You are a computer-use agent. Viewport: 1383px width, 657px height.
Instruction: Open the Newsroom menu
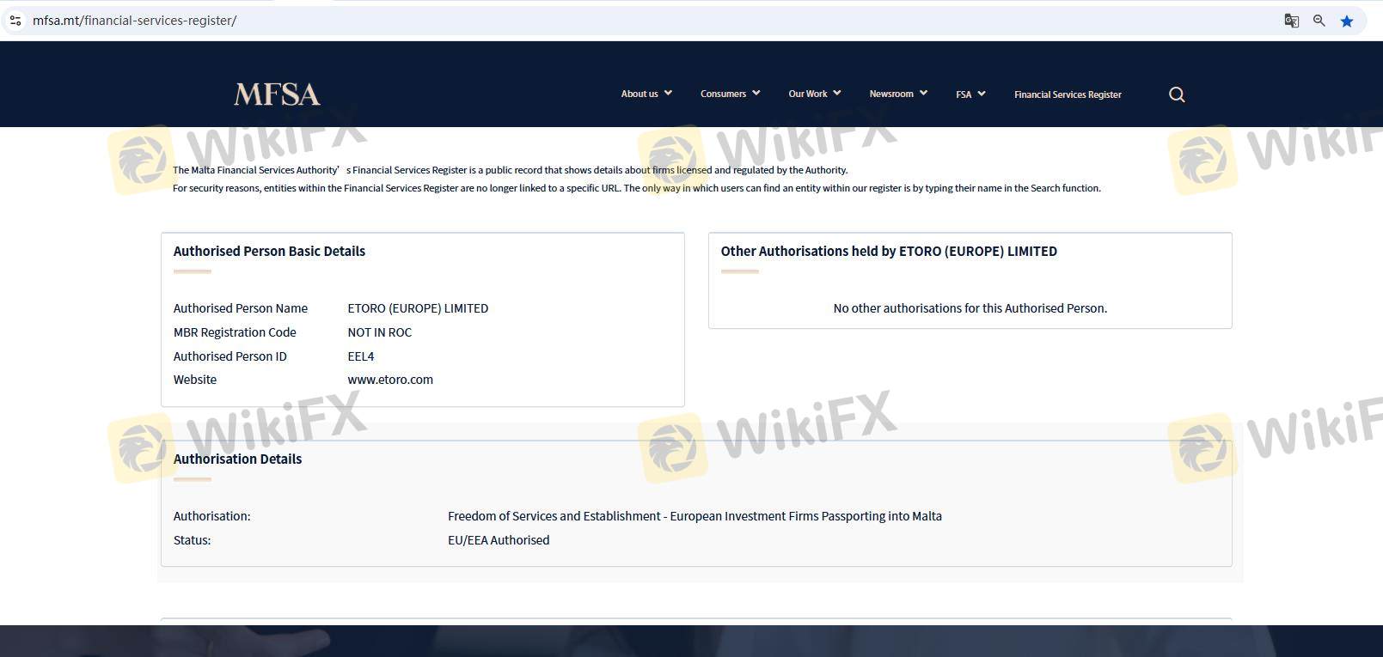(891, 94)
